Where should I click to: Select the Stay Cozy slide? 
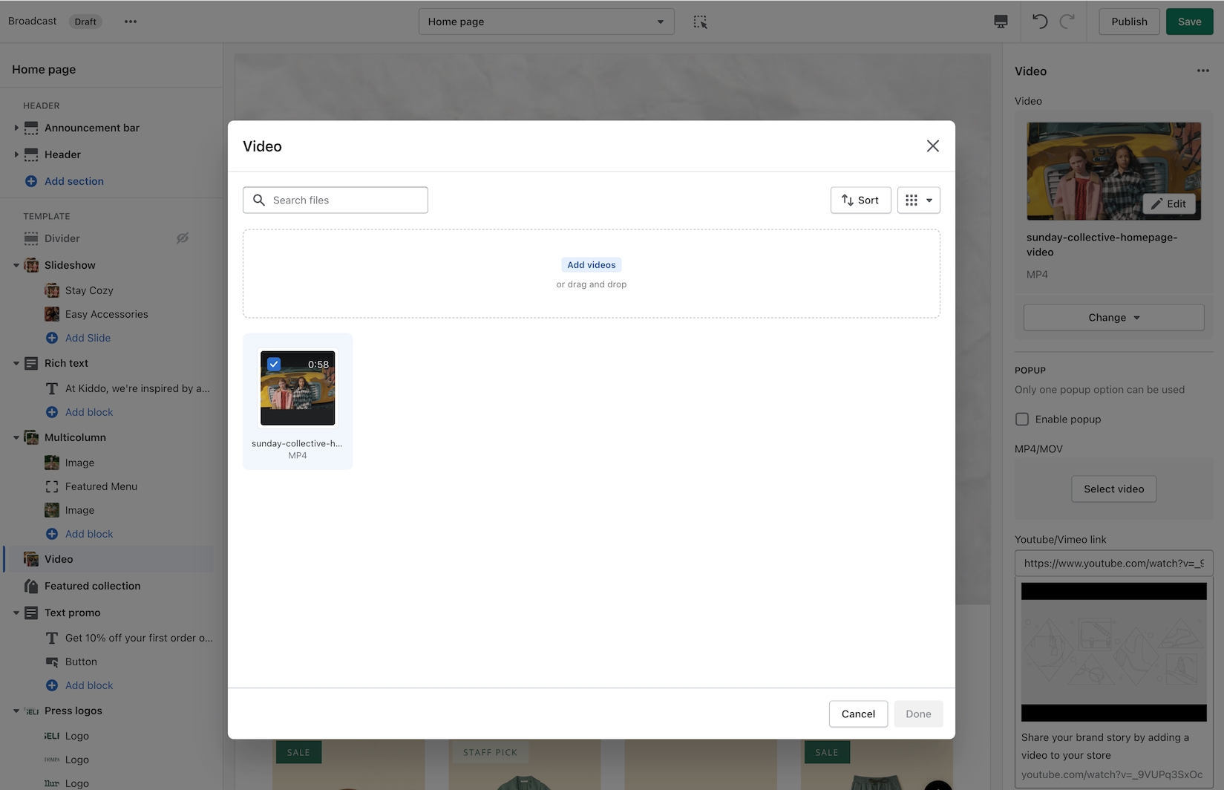click(89, 290)
